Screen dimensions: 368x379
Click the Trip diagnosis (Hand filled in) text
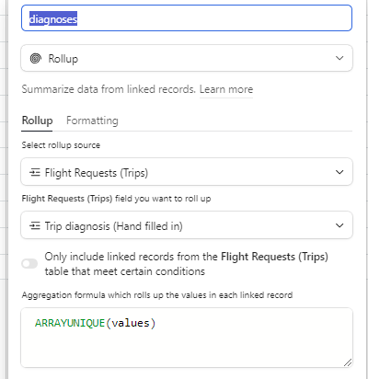[113, 226]
